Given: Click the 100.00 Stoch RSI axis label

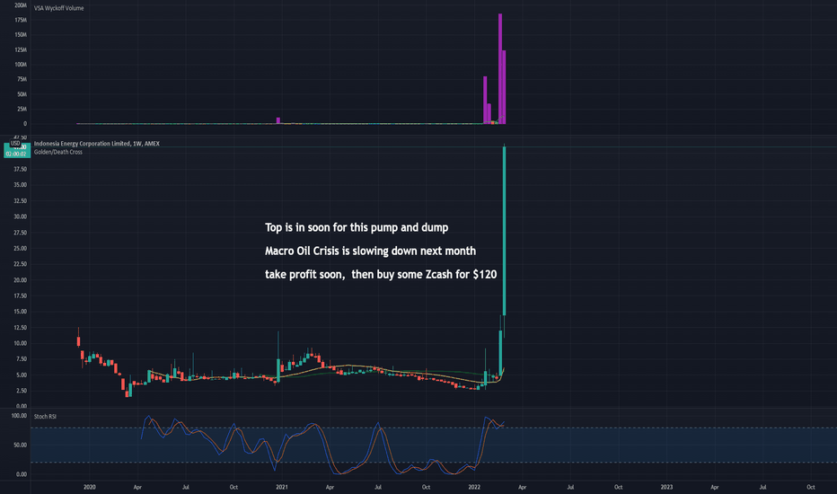Looking at the screenshot, I should click(19, 416).
